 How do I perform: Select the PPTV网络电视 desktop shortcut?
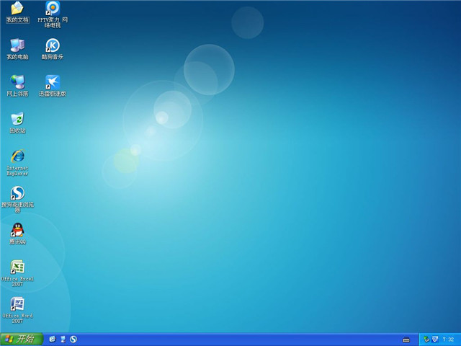(53, 9)
